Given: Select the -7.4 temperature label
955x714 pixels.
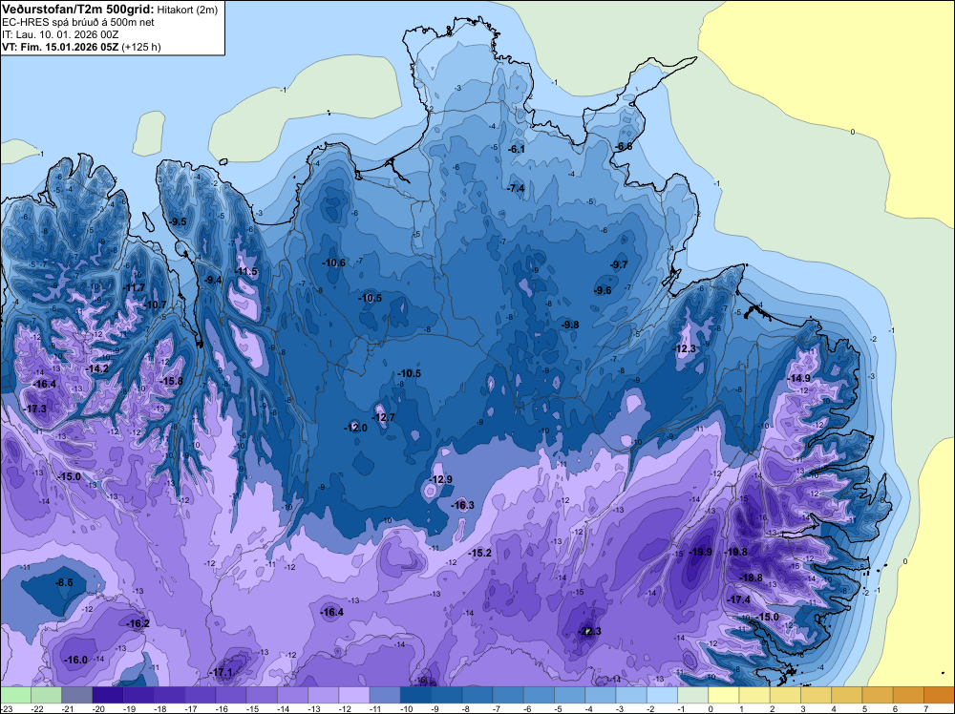Looking at the screenshot, I should (516, 188).
